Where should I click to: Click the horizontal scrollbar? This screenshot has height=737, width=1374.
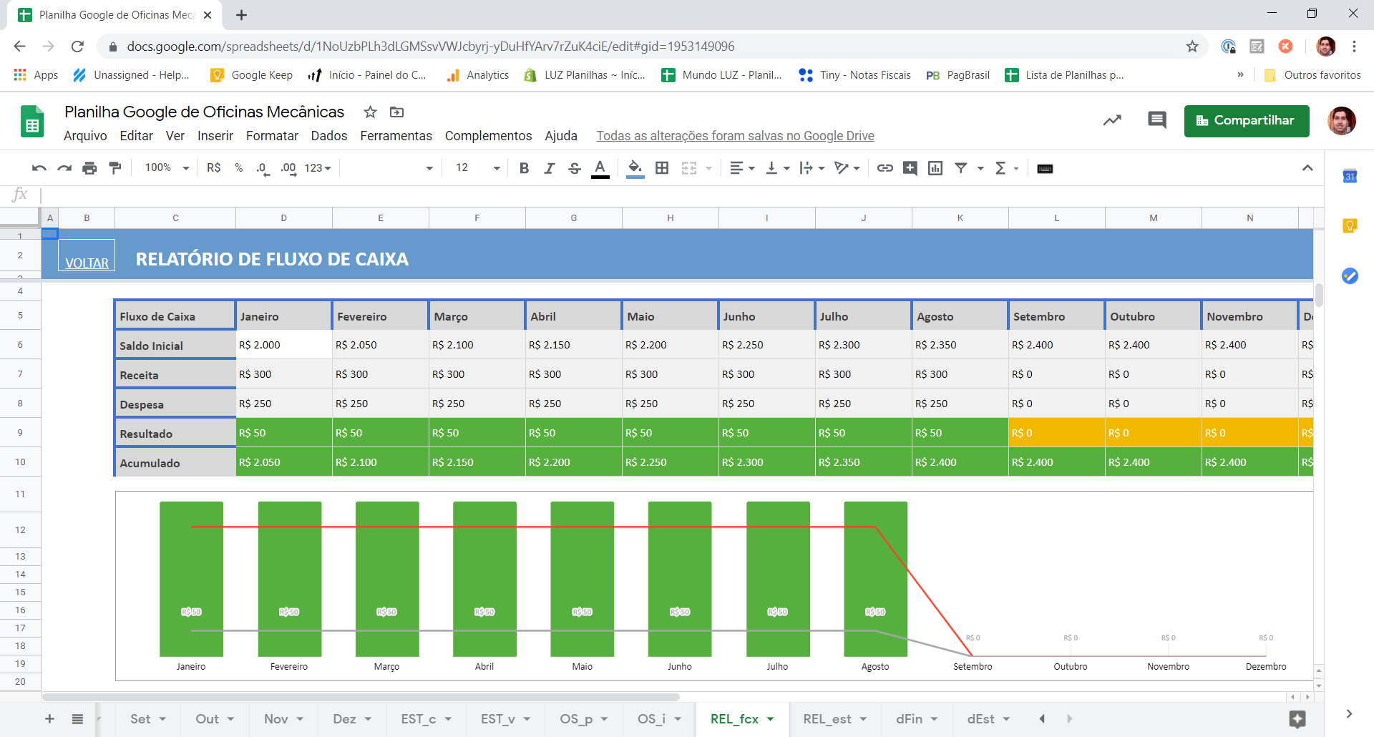point(361,697)
